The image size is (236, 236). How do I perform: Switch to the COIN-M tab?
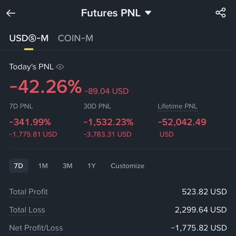[x=75, y=38]
